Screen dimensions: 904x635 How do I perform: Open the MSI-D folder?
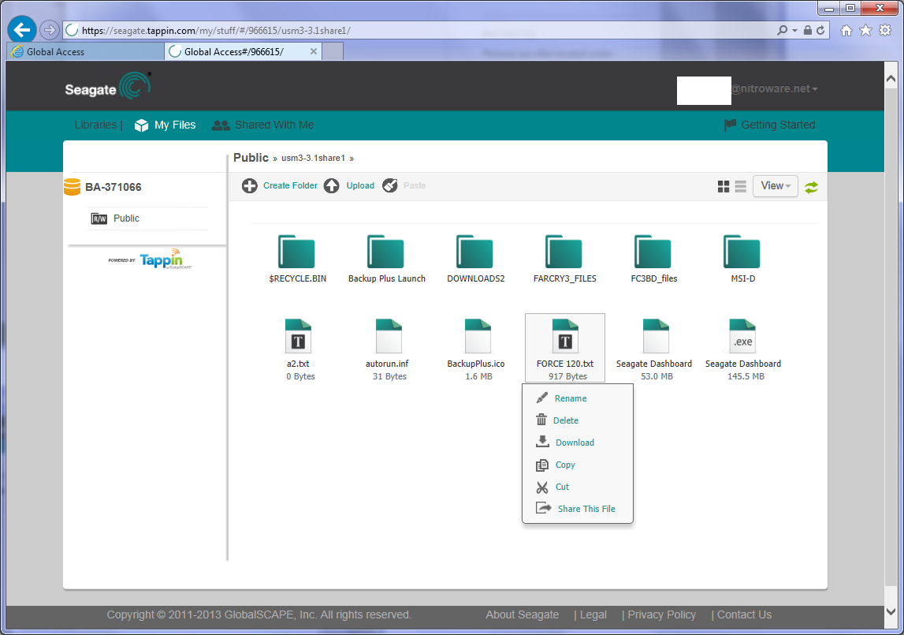[x=742, y=252]
